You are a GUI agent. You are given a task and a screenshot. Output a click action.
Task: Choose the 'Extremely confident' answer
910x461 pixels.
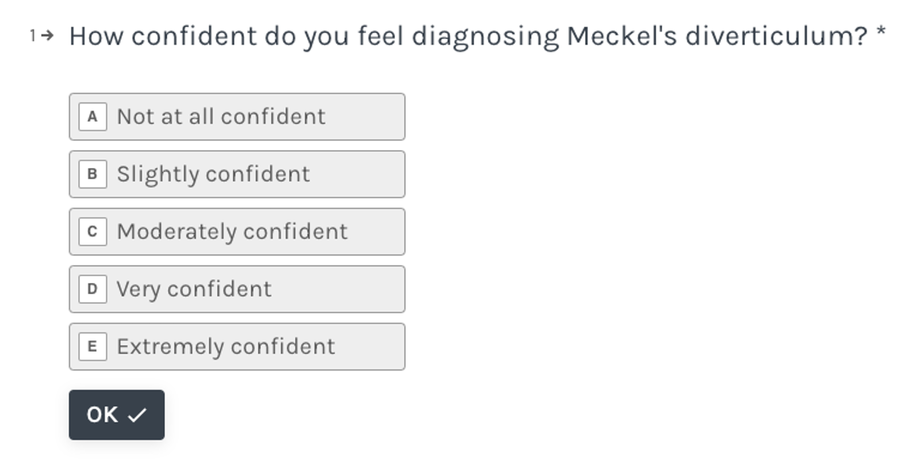point(237,347)
